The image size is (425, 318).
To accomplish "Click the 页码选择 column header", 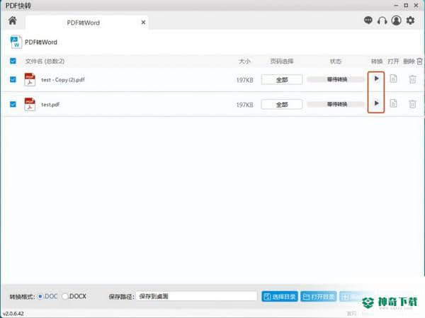I will click(282, 62).
